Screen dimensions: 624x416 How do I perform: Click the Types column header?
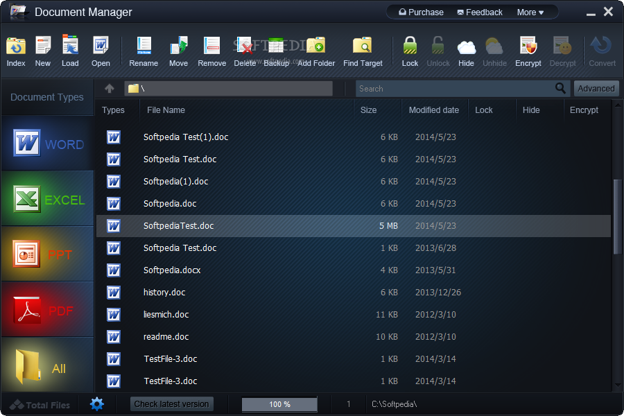point(113,110)
